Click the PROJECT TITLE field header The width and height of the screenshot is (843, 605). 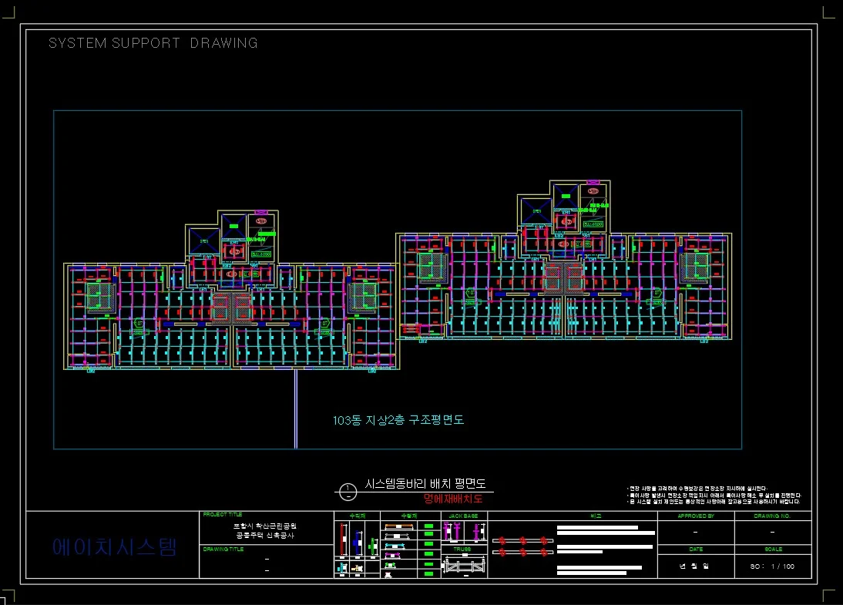click(222, 514)
